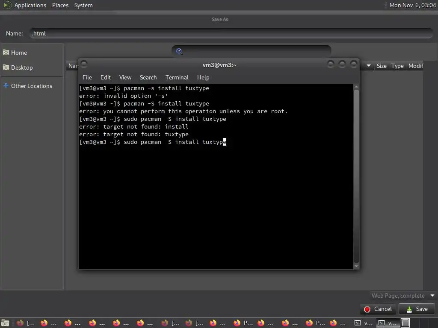438x328 pixels.
Task: Open the terminal File menu
Action: coord(87,78)
